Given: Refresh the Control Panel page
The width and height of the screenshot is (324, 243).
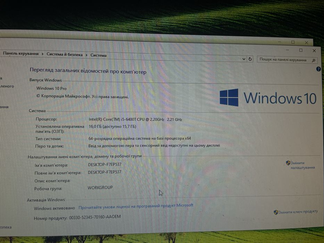Looking at the screenshot, I should click(250, 59).
